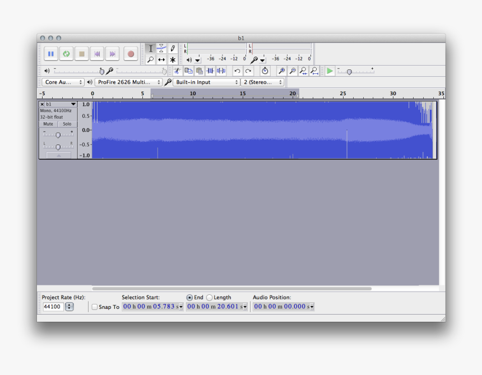482x375 pixels.
Task: Click the recording level meter
Action: 281,49
